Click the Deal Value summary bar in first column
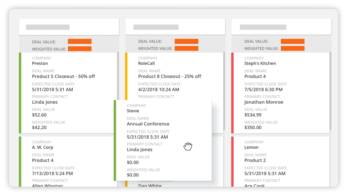This screenshot has width=347, height=196. 80,42
